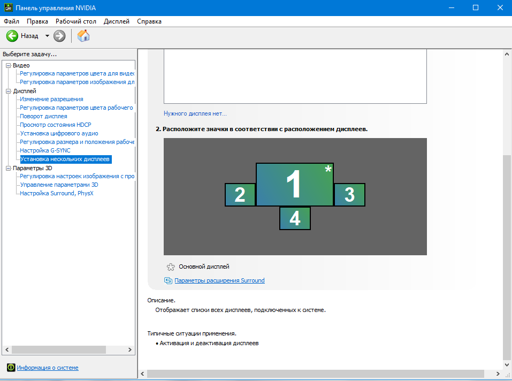Select Установка цифрового аудио
512x381 pixels.
pos(59,133)
